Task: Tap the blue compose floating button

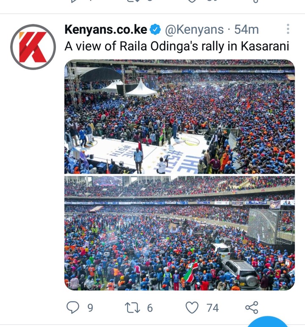Action: (x=268, y=322)
